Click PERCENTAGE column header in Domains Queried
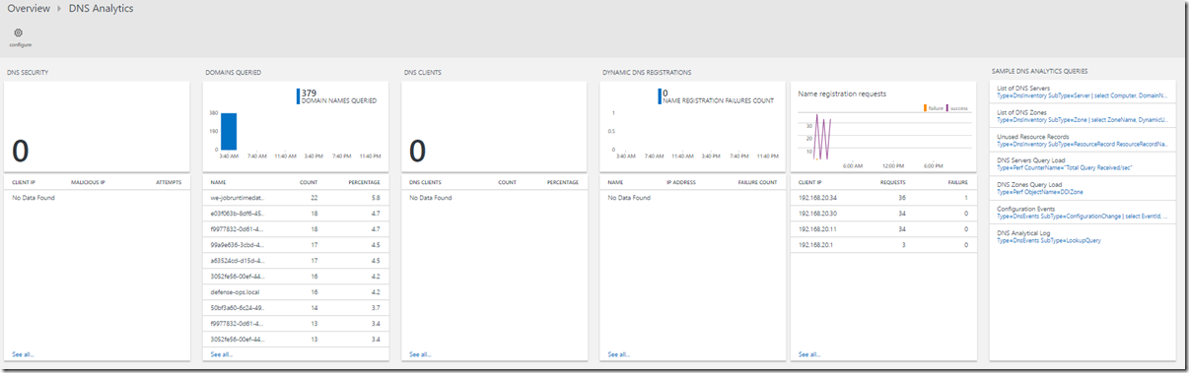Screen dimensions: 1189x373 (364, 182)
